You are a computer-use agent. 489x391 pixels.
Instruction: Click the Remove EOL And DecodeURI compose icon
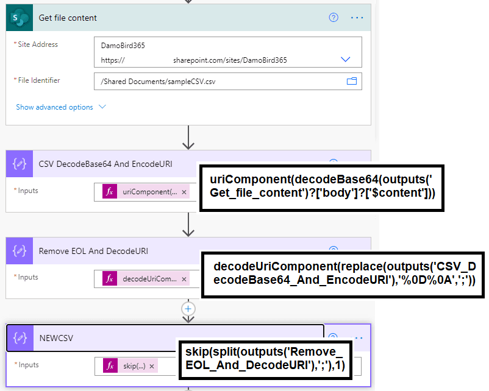click(x=21, y=250)
